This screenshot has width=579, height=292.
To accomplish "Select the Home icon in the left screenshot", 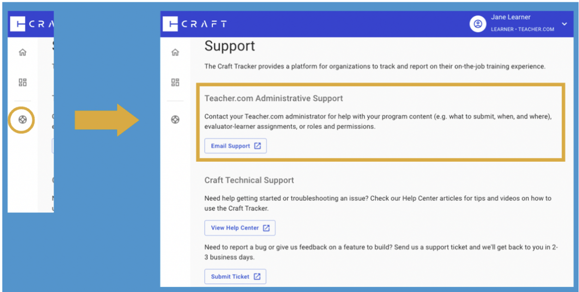I will pos(22,52).
